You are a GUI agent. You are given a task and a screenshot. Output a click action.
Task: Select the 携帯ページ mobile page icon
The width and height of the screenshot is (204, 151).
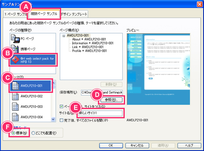15,49
